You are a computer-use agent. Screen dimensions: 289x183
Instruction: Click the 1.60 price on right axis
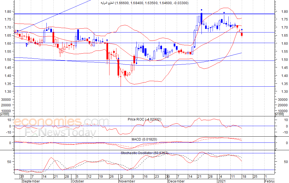tap(285, 43)
